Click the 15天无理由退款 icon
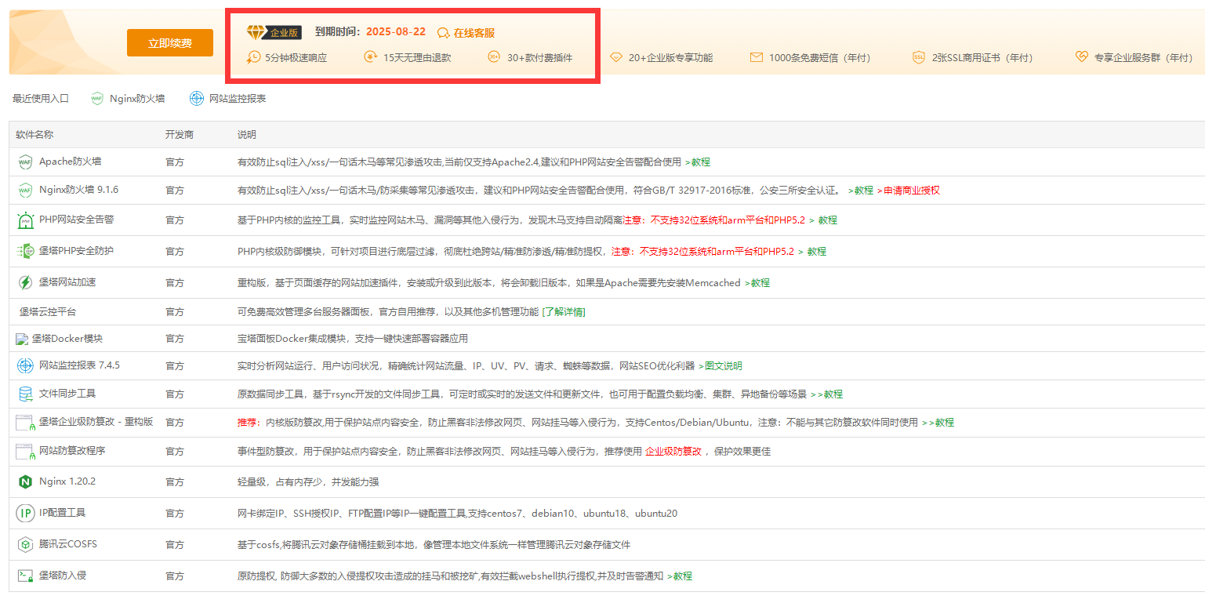The height and width of the screenshot is (603, 1205). tap(371, 57)
